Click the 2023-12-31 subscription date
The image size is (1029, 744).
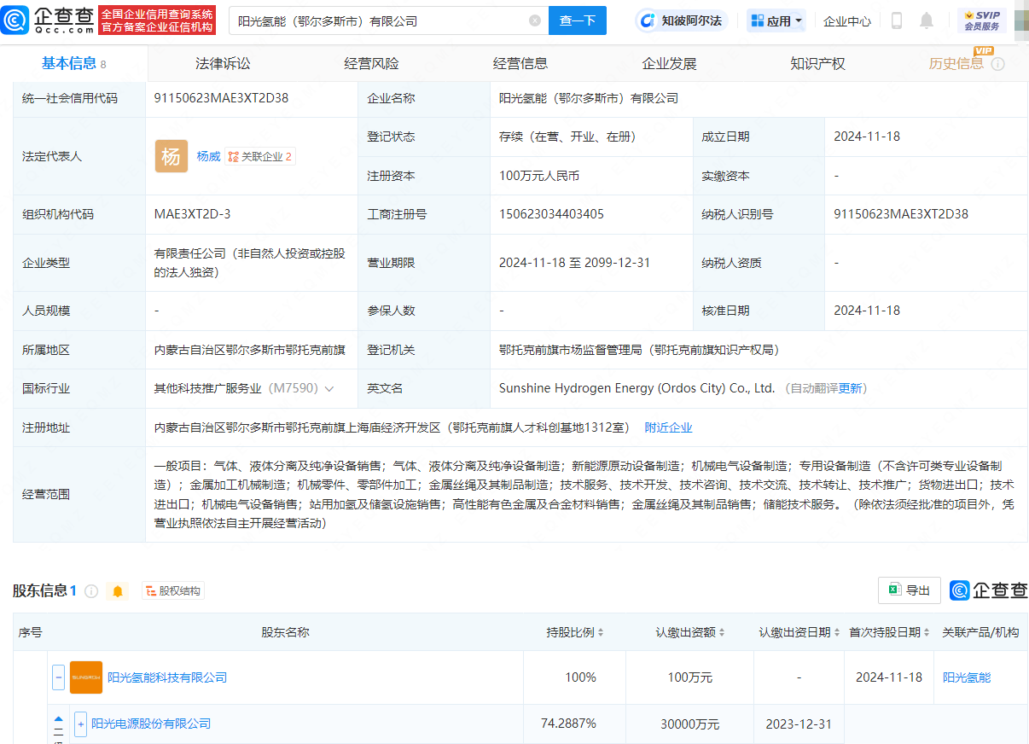(x=799, y=724)
